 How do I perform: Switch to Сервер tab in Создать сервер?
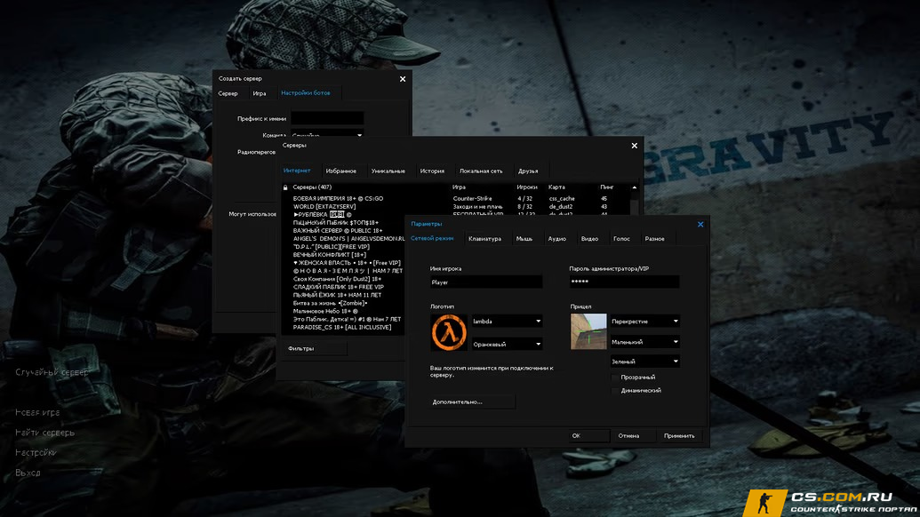pyautogui.click(x=228, y=93)
